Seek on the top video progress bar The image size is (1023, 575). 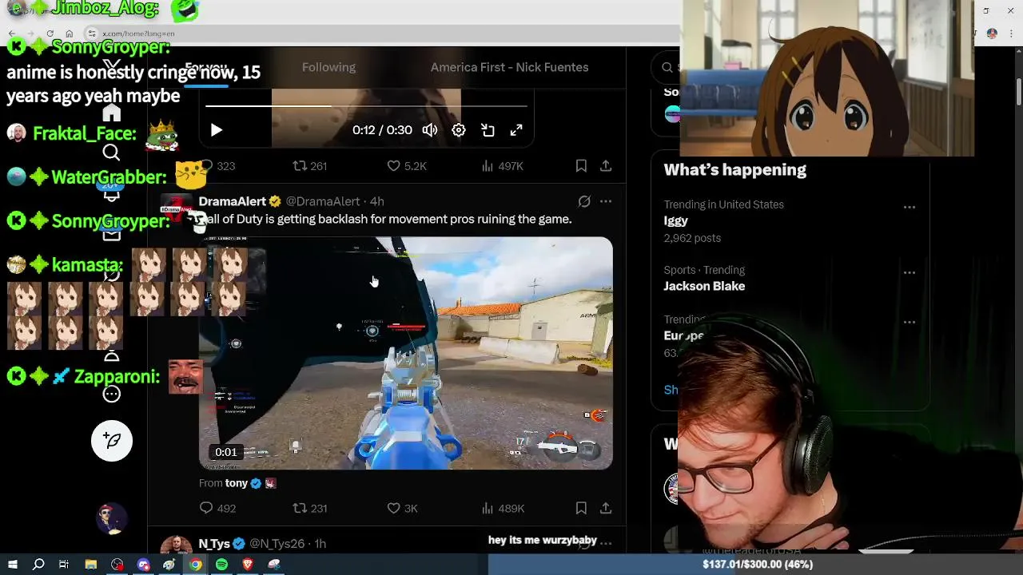click(x=366, y=105)
